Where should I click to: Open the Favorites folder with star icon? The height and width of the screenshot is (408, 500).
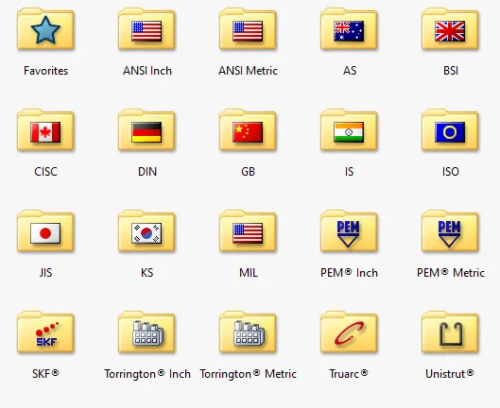click(45, 29)
